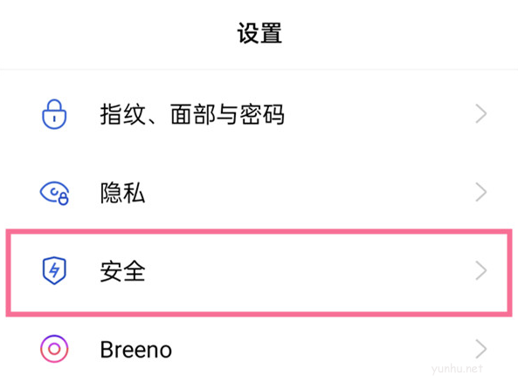Click the pink highlight border around 安全

[x=259, y=232]
